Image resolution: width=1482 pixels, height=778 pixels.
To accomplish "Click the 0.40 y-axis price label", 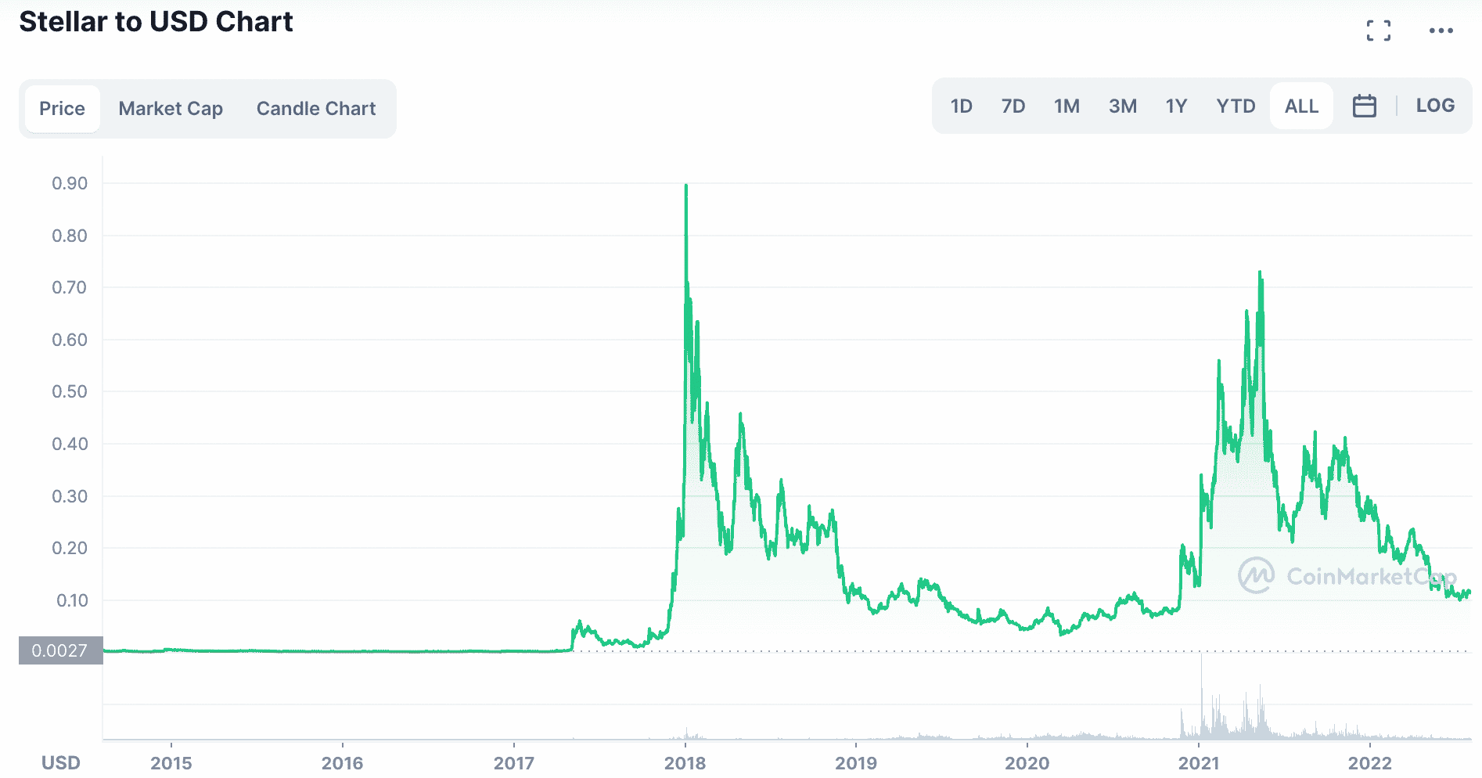I will 70,444.
